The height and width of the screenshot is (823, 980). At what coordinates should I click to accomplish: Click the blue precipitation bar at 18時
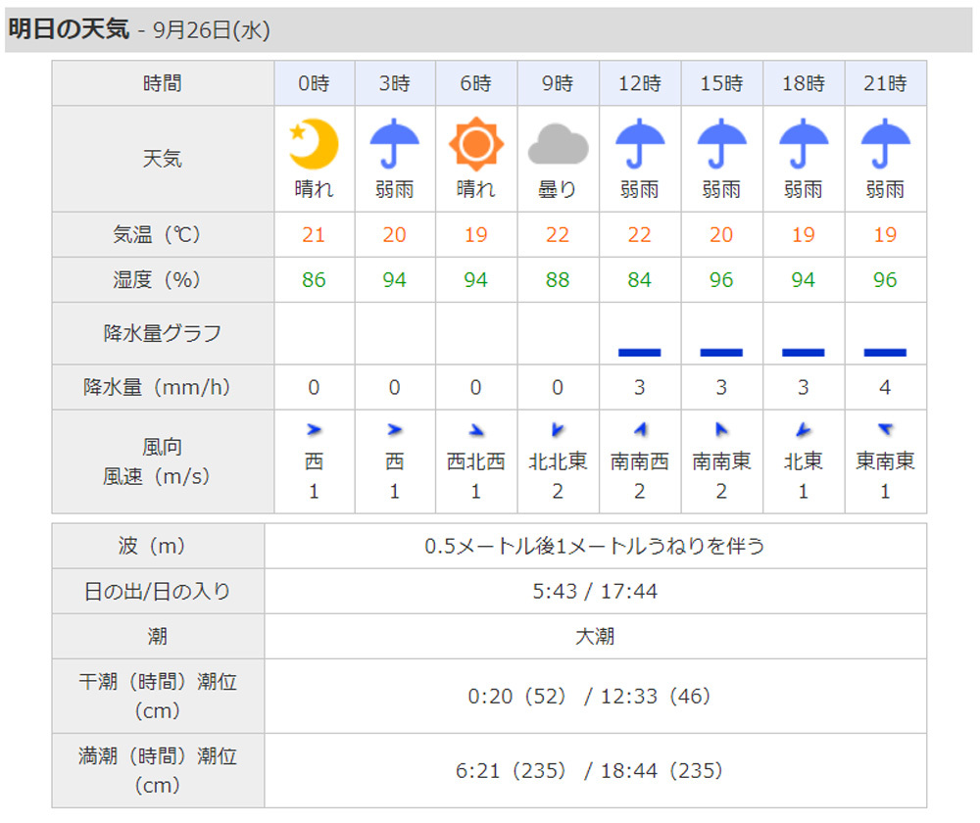pyautogui.click(x=804, y=352)
